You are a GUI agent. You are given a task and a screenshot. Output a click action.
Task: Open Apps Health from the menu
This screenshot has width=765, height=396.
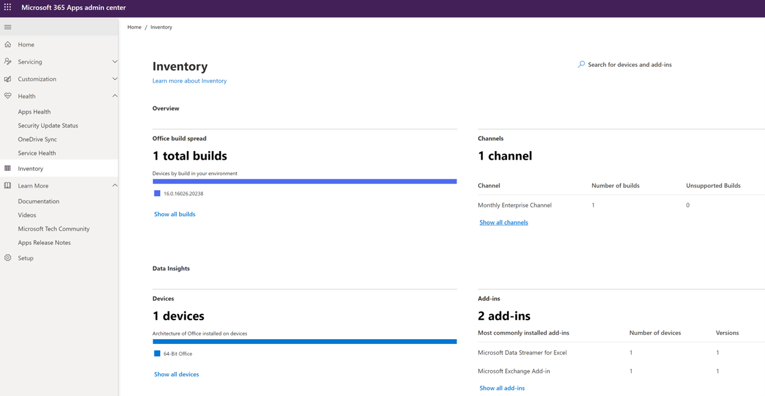point(34,111)
